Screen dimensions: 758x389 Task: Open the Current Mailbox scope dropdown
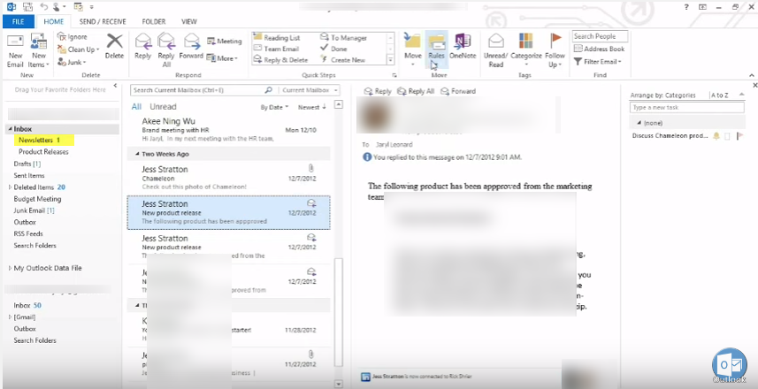coord(310,90)
